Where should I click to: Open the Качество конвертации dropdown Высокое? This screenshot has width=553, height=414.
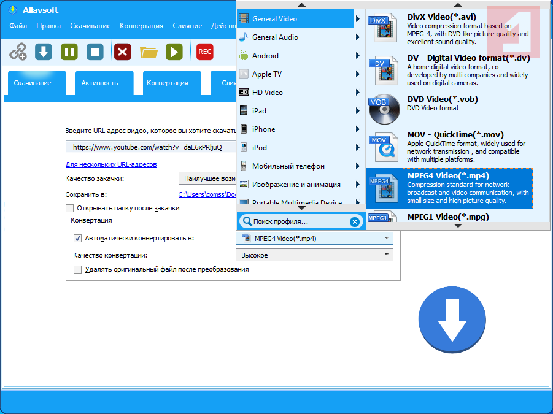[x=314, y=255]
